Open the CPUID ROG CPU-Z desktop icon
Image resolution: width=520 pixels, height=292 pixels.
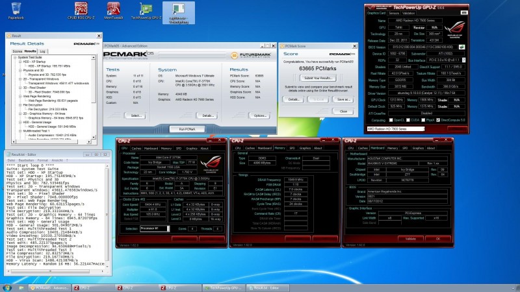[81, 11]
